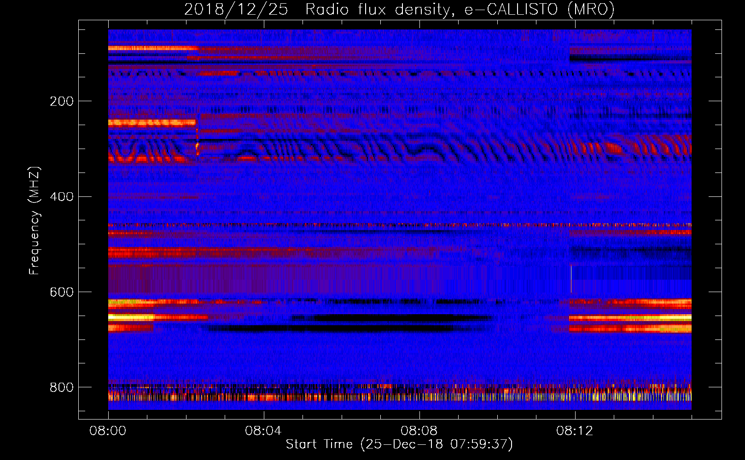Select the 200 frequency tick label
Screen dimensions: 745x460
tap(62, 101)
